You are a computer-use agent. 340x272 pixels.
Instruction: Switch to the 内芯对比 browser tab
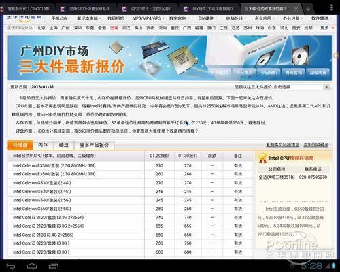[148, 9]
